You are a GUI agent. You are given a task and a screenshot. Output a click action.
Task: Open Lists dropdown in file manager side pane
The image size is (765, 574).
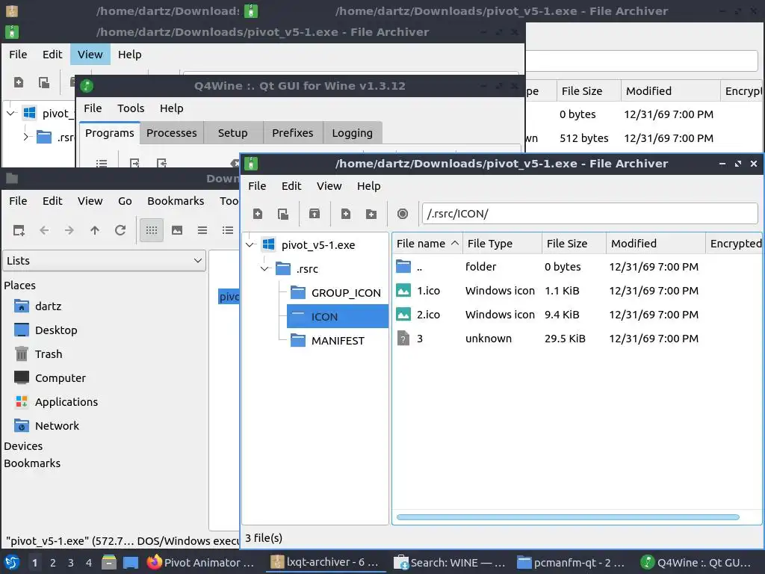click(x=104, y=261)
